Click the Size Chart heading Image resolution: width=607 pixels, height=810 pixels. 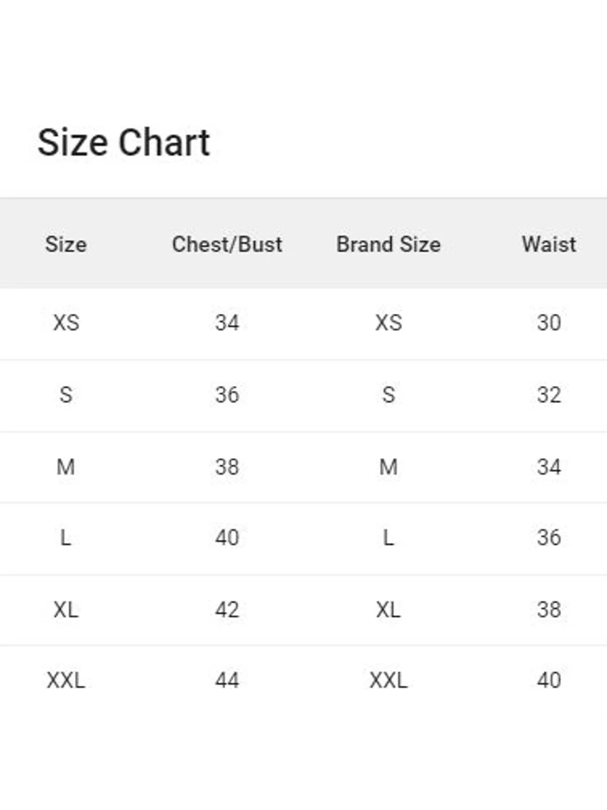coord(123,142)
